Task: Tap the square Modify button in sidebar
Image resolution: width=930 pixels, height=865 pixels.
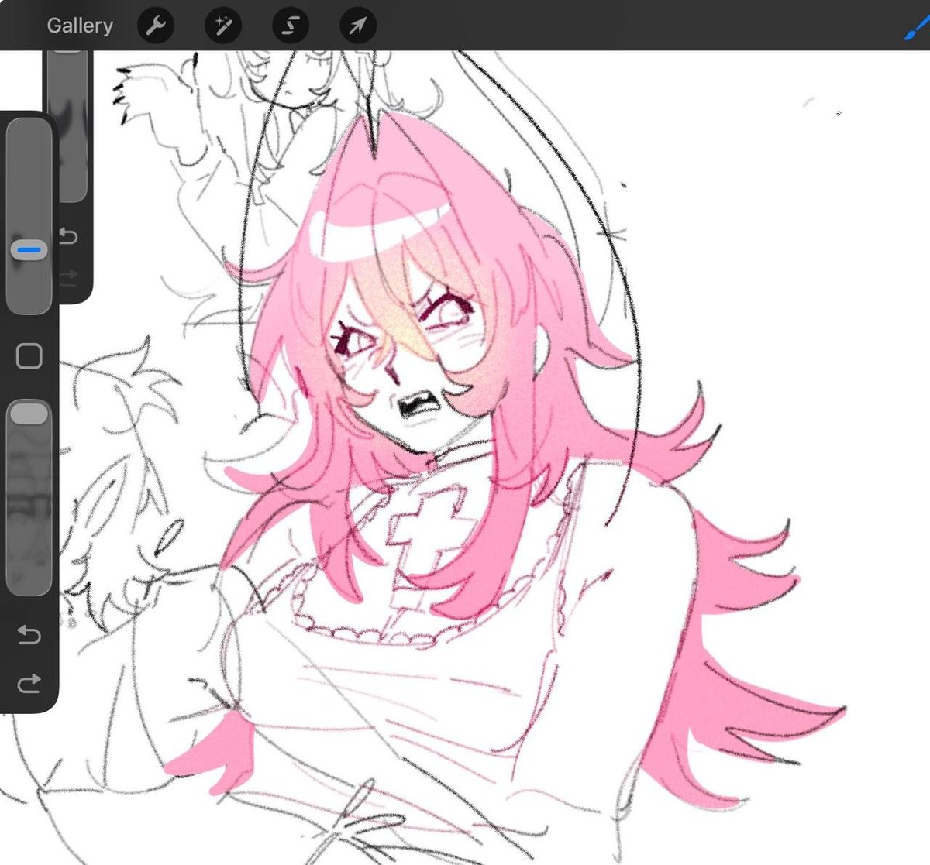Action: point(29,356)
